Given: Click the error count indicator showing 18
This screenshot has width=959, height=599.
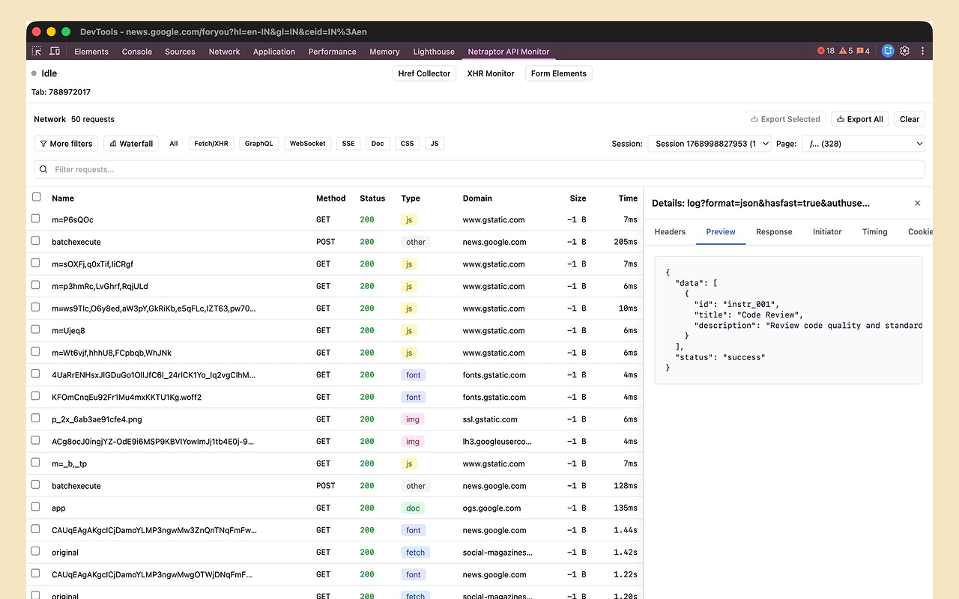Looking at the screenshot, I should coord(825,51).
